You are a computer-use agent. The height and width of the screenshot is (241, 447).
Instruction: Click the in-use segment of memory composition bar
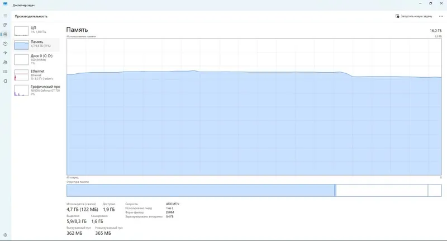(201, 191)
